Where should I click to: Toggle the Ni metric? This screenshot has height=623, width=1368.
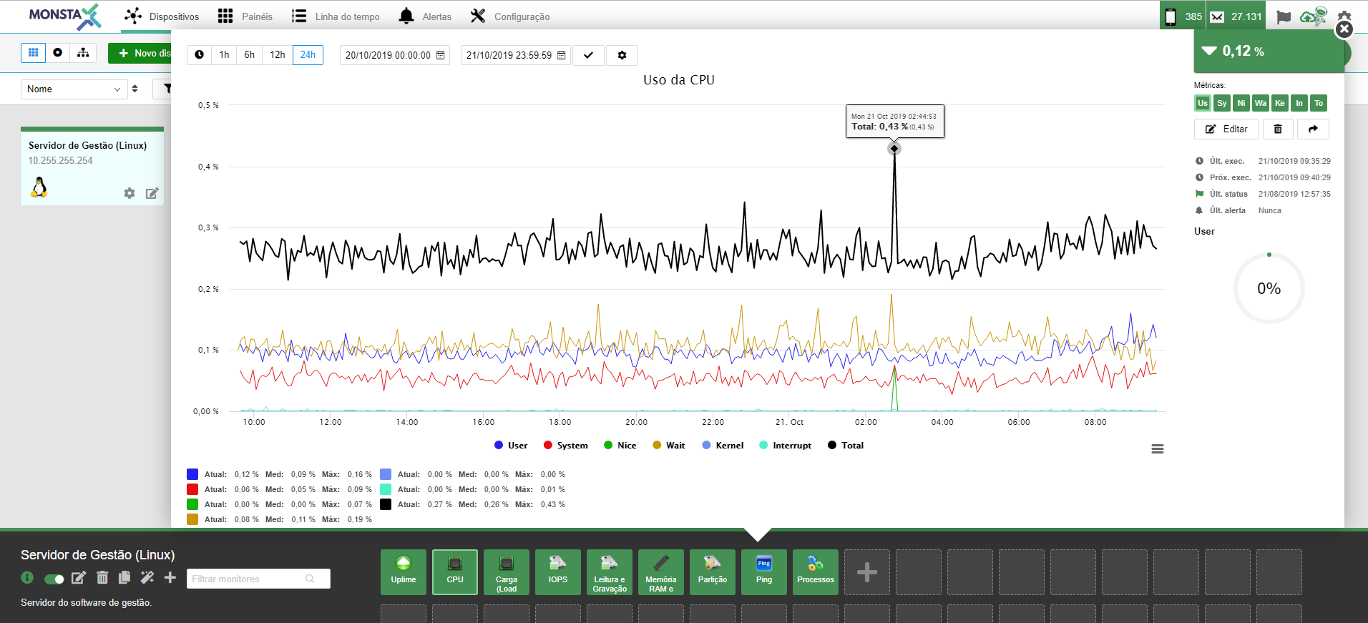[1241, 103]
